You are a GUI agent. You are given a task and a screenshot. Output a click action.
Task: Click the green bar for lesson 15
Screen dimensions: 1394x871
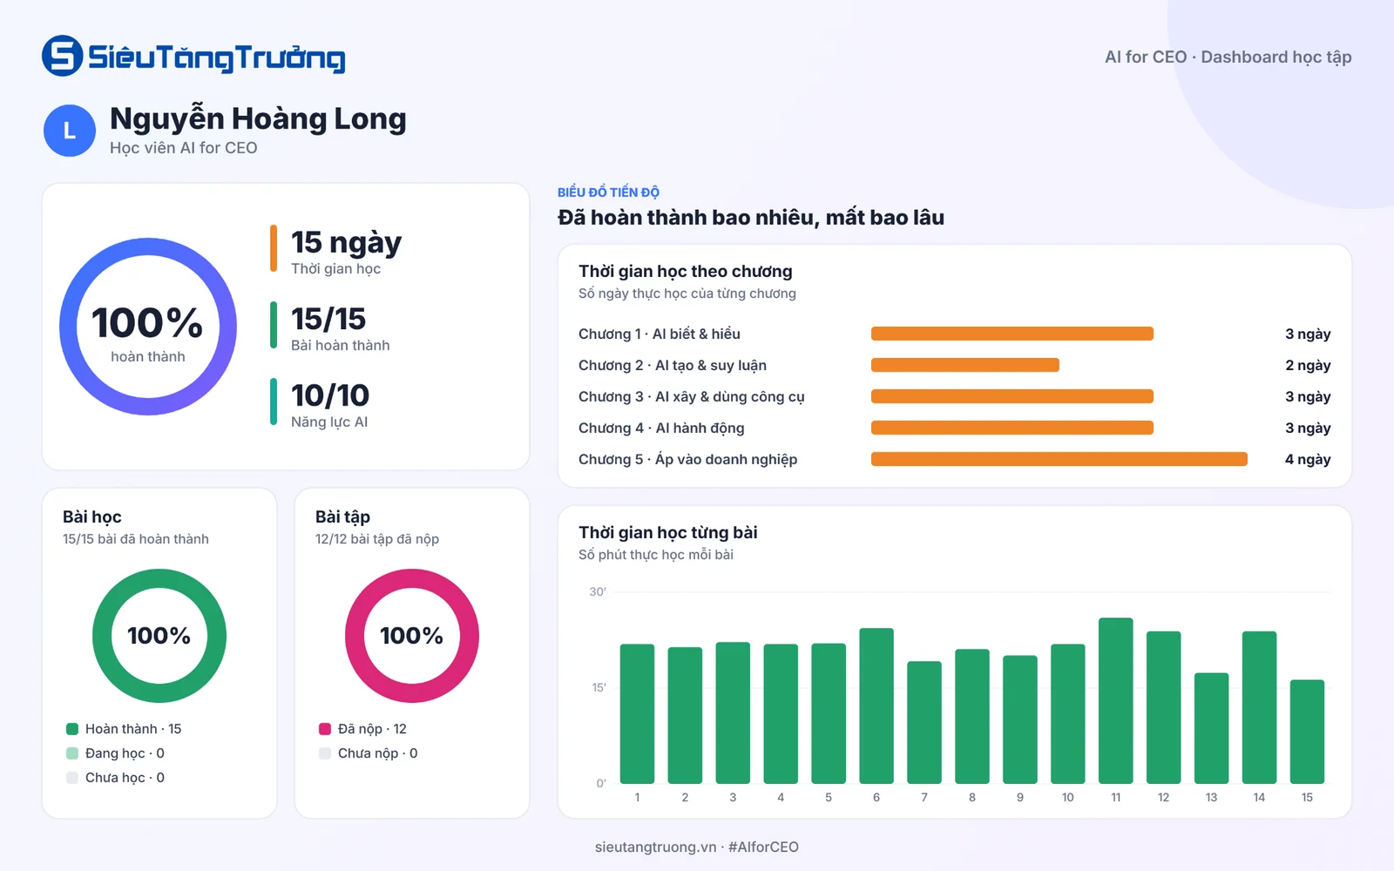click(1307, 732)
